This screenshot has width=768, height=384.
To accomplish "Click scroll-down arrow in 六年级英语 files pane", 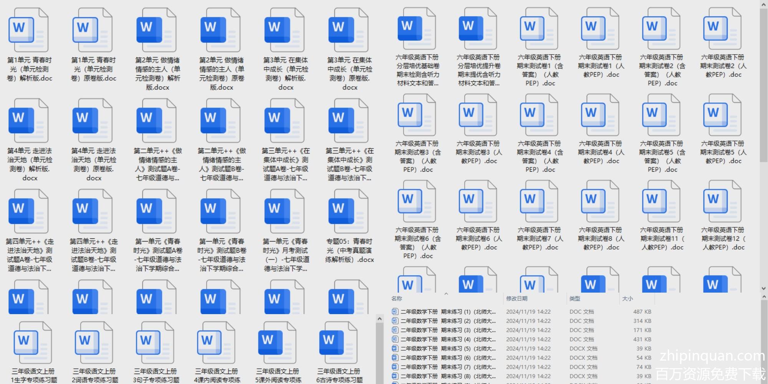I will click(x=763, y=288).
